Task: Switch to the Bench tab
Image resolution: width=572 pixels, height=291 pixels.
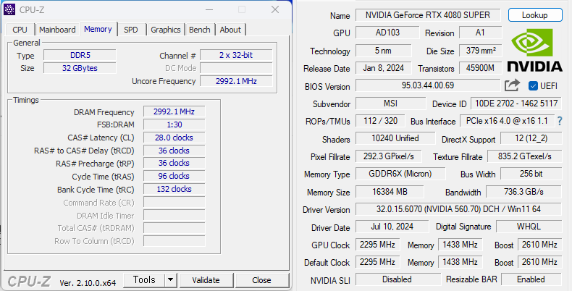Action: [x=200, y=30]
